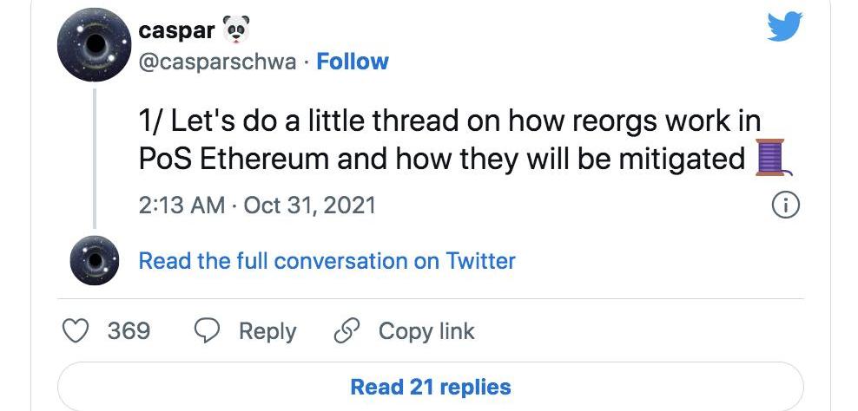Click the Reply speech bubble icon

pos(207,331)
